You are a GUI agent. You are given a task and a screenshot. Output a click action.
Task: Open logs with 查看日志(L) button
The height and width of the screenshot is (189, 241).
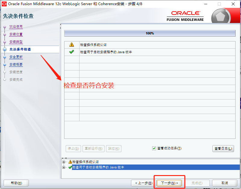pos(223,148)
